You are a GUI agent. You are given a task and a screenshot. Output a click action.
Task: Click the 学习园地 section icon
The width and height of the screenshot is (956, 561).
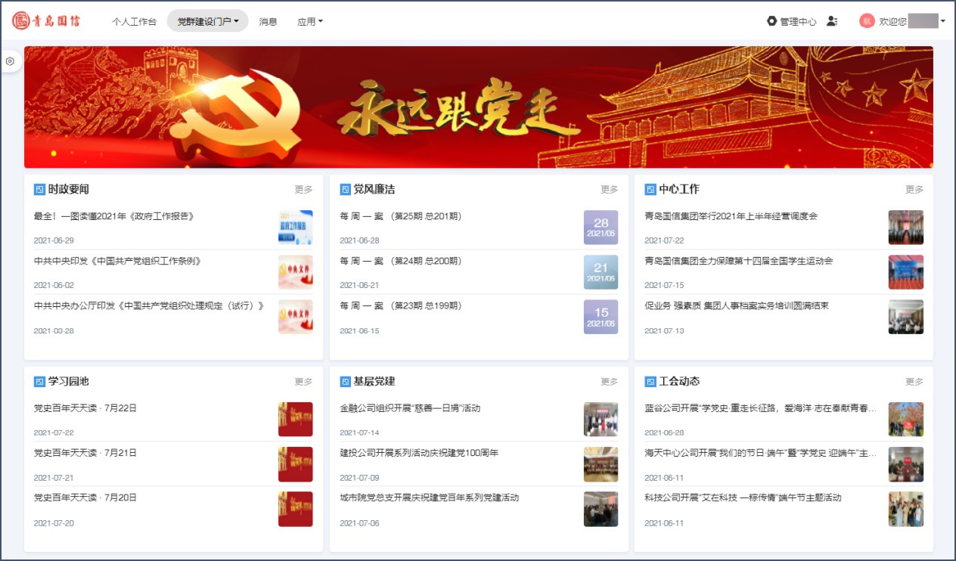39,381
